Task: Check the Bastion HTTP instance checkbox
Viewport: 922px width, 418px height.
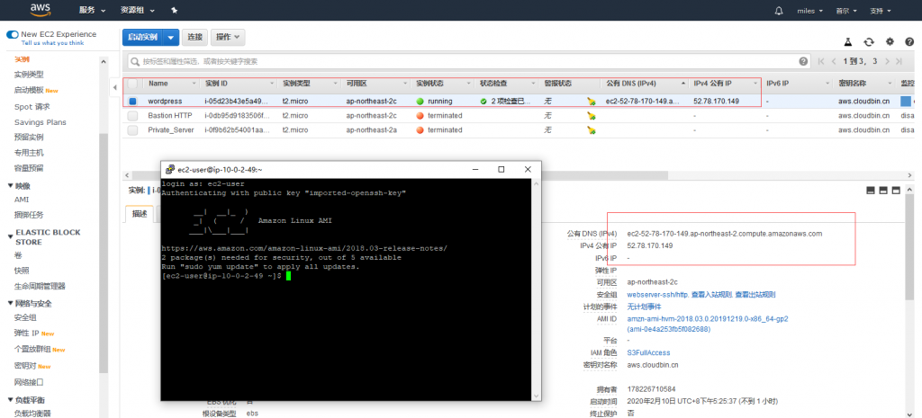Action: pyautogui.click(x=132, y=116)
